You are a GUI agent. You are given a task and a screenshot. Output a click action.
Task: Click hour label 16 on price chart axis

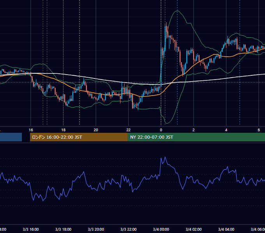coord(31,130)
